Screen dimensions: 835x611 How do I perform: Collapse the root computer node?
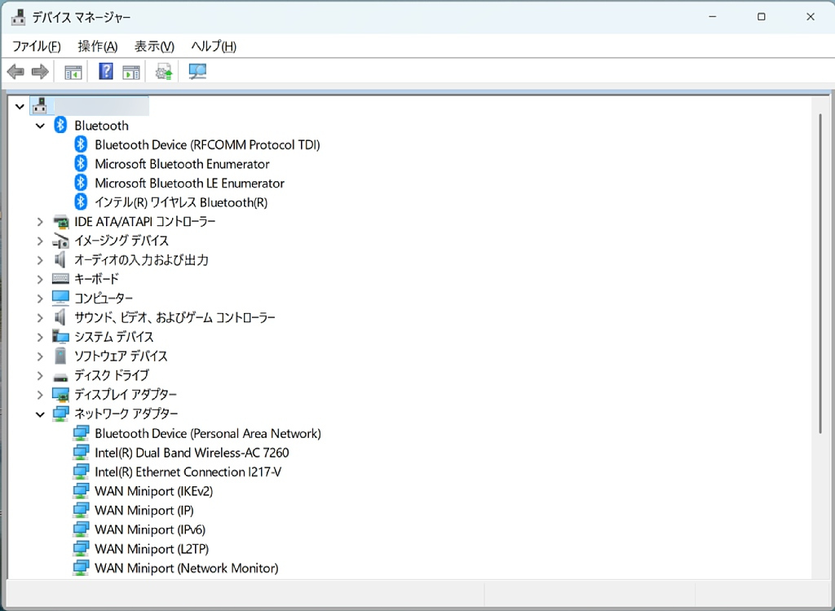[x=20, y=107]
